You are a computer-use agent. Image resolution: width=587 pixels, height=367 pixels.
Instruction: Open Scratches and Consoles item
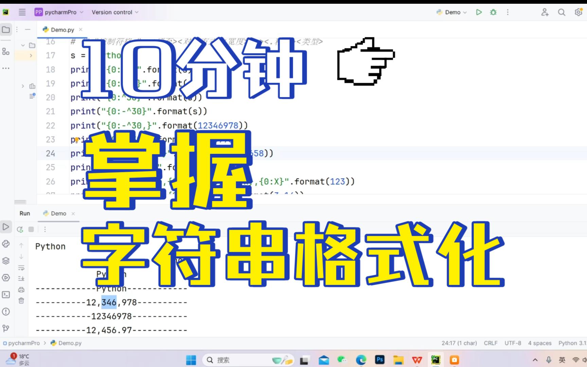coord(32,96)
